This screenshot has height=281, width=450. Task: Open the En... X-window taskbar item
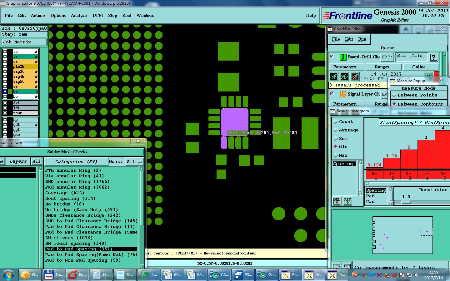pyautogui.click(x=290, y=275)
